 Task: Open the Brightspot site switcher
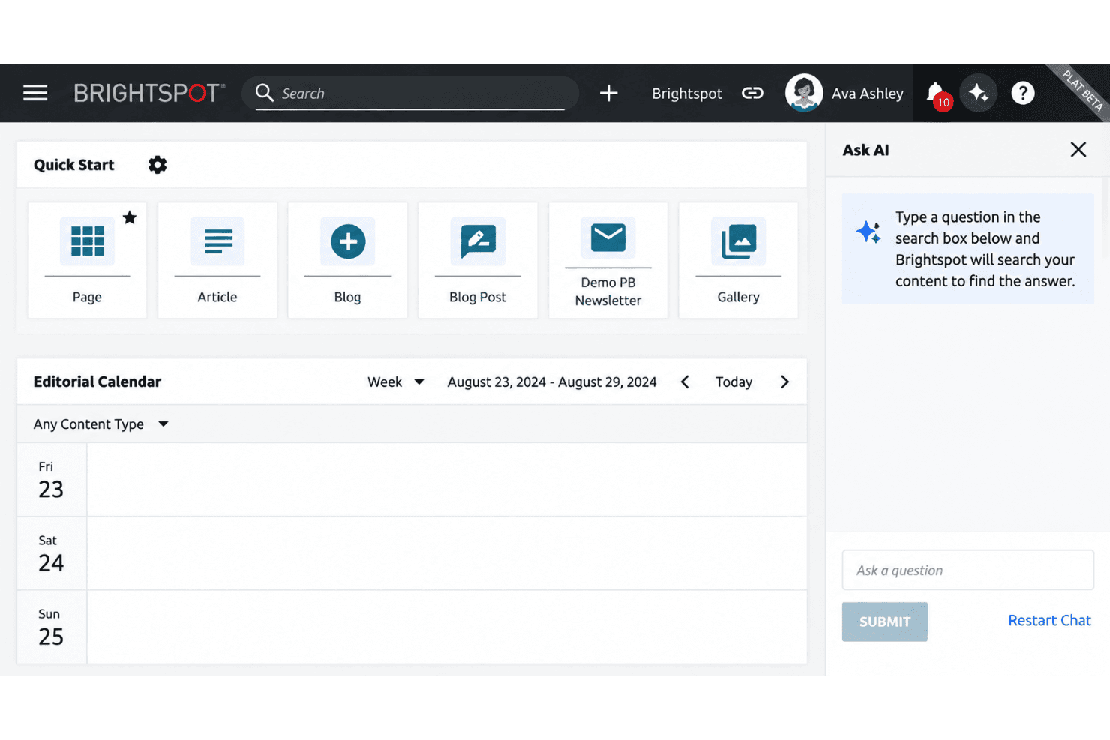(686, 94)
